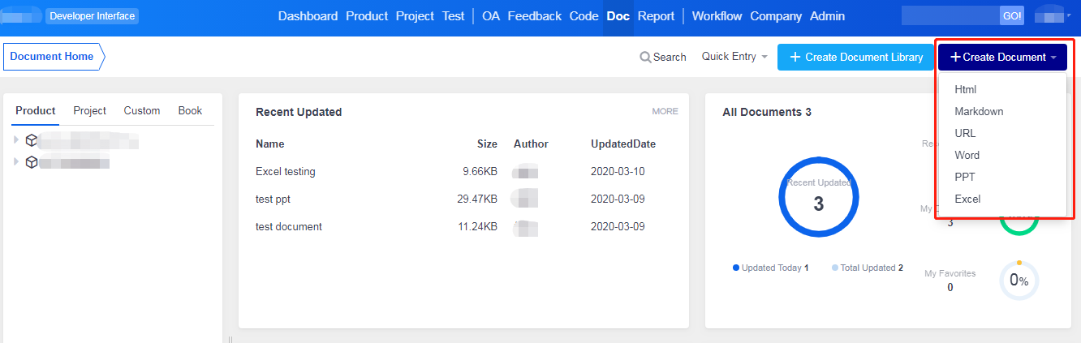1081x343 pixels.
Task: Open the Workflow menu in navbar
Action: [717, 16]
